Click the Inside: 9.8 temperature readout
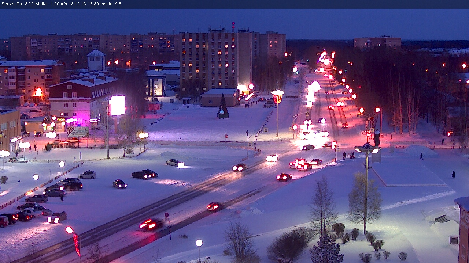The width and height of the screenshot is (469, 263). [111, 4]
